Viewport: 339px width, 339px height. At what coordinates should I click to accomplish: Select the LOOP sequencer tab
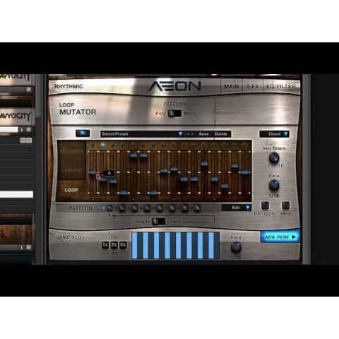click(x=71, y=190)
